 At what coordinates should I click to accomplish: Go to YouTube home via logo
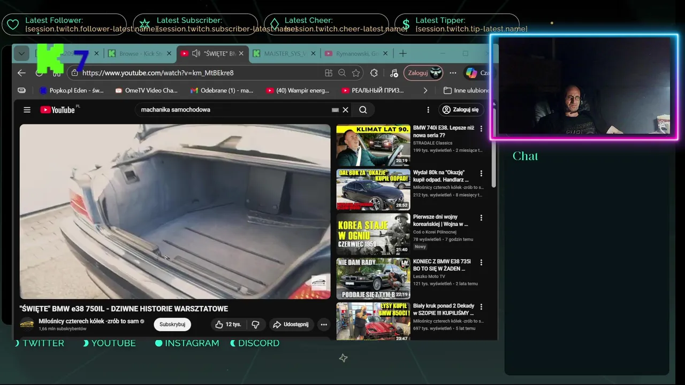(x=58, y=110)
